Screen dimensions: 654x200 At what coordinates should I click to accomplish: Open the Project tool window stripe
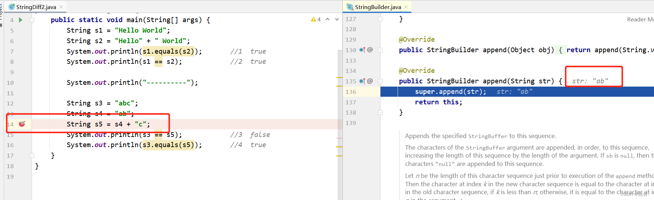coord(1,14)
